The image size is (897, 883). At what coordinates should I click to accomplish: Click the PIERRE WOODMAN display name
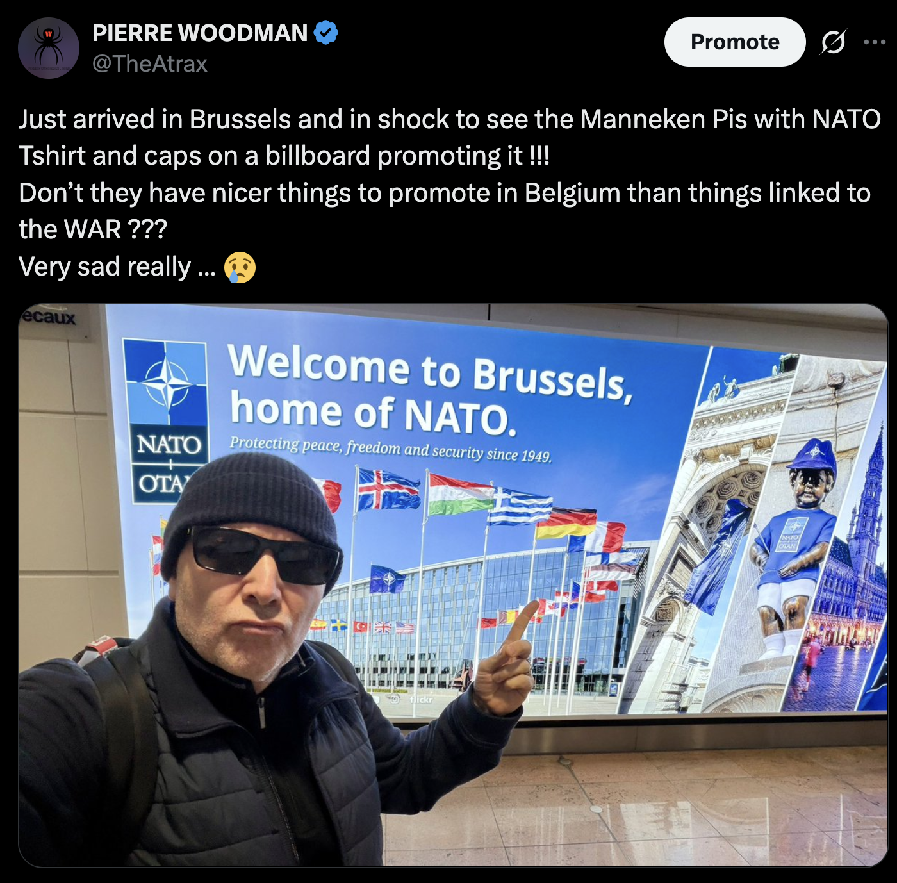pos(200,33)
